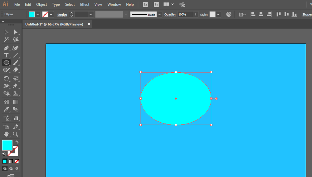Select the Pen tool

[x=6, y=48]
